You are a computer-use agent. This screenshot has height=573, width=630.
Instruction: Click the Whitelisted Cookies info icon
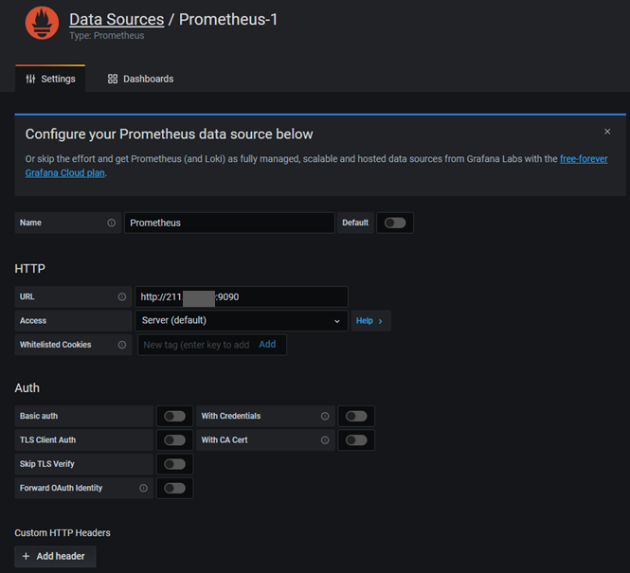click(122, 345)
